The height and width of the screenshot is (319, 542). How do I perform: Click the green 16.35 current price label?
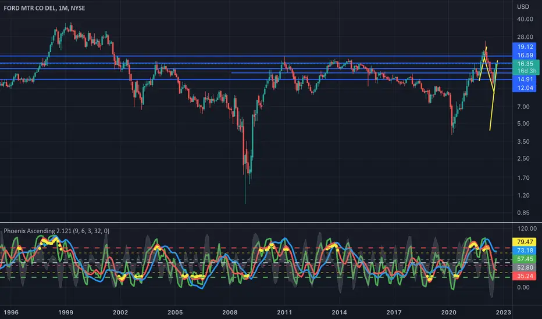pyautogui.click(x=525, y=64)
